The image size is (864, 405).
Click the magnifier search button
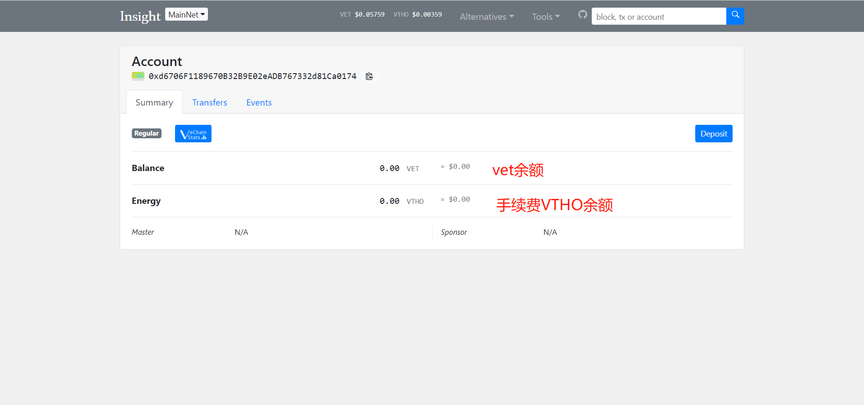pyautogui.click(x=735, y=16)
